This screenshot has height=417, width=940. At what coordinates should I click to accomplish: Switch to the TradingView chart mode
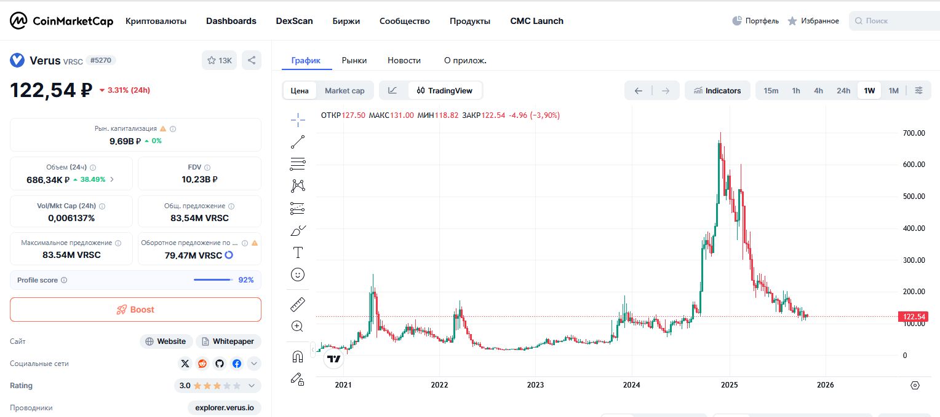(445, 91)
